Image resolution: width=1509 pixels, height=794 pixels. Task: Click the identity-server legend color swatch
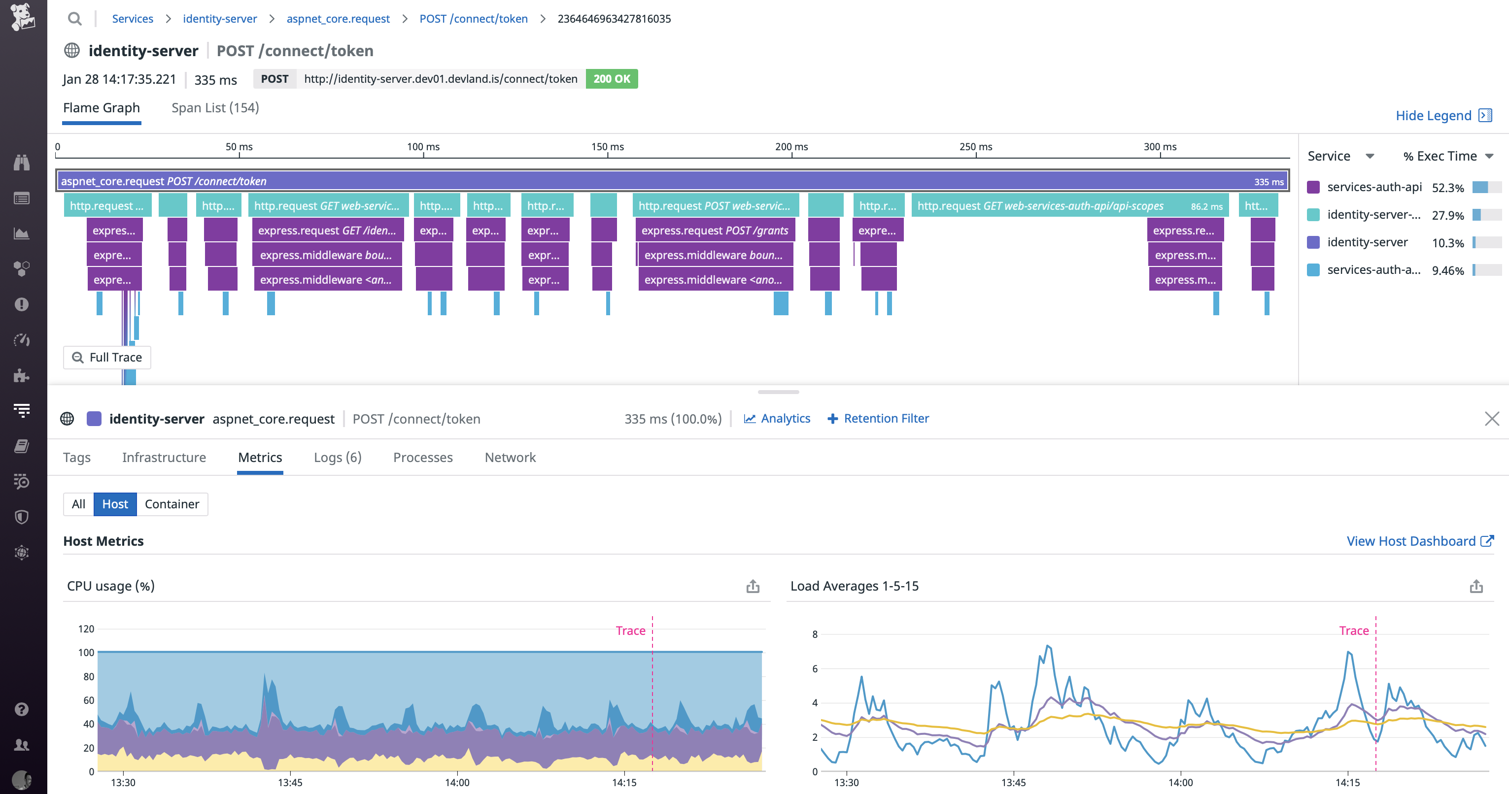coord(1313,242)
